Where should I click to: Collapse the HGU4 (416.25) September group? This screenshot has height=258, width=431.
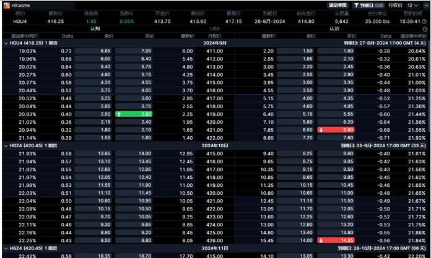tap(5, 43)
